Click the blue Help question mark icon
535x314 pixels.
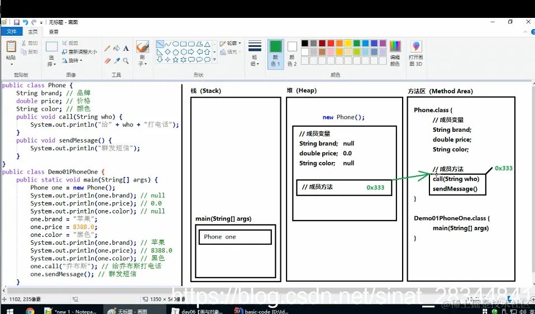[533, 32]
